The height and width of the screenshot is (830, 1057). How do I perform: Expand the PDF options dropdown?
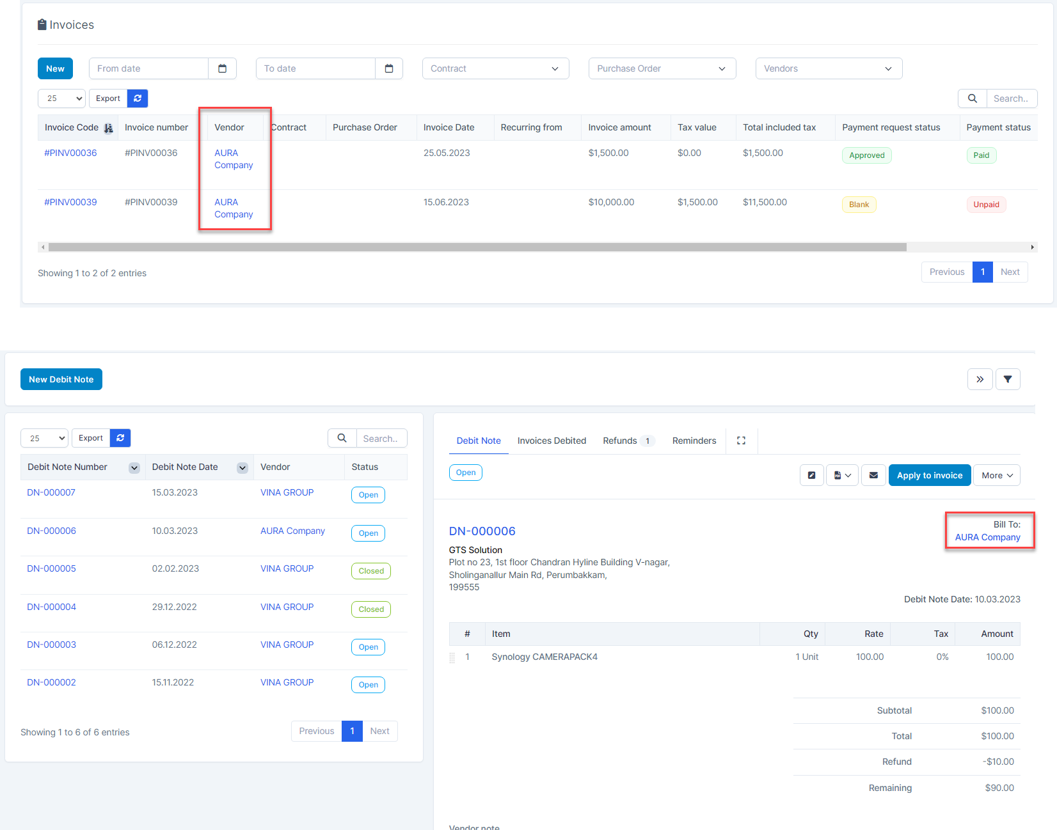tap(842, 475)
